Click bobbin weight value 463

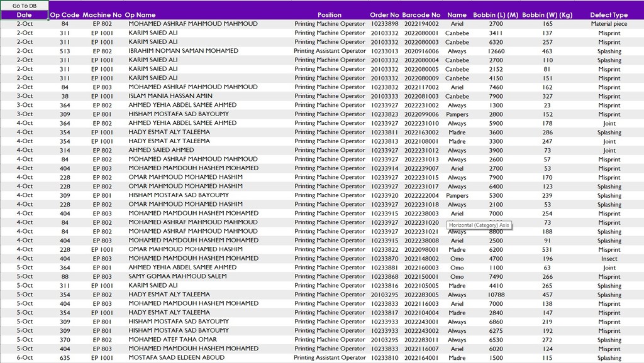[x=547, y=51]
